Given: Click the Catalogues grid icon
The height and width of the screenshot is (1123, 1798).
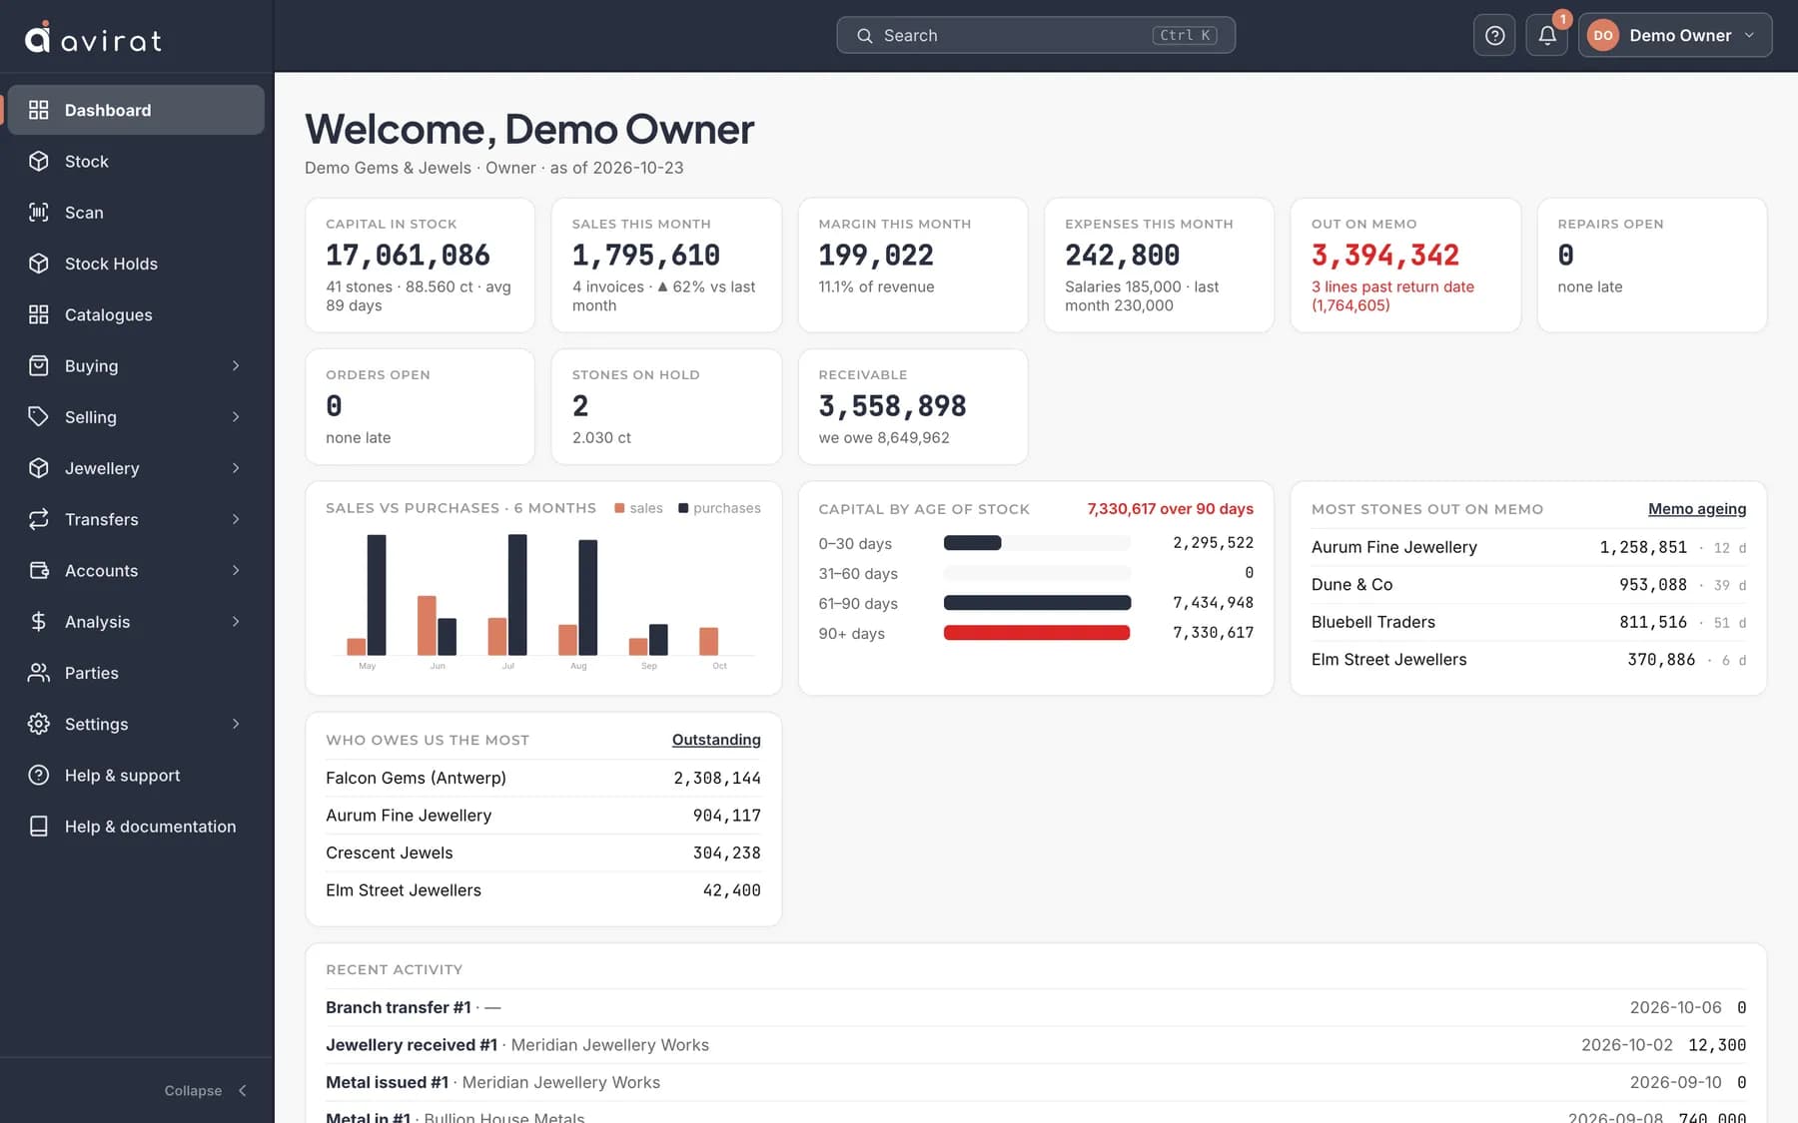Looking at the screenshot, I should 39,314.
